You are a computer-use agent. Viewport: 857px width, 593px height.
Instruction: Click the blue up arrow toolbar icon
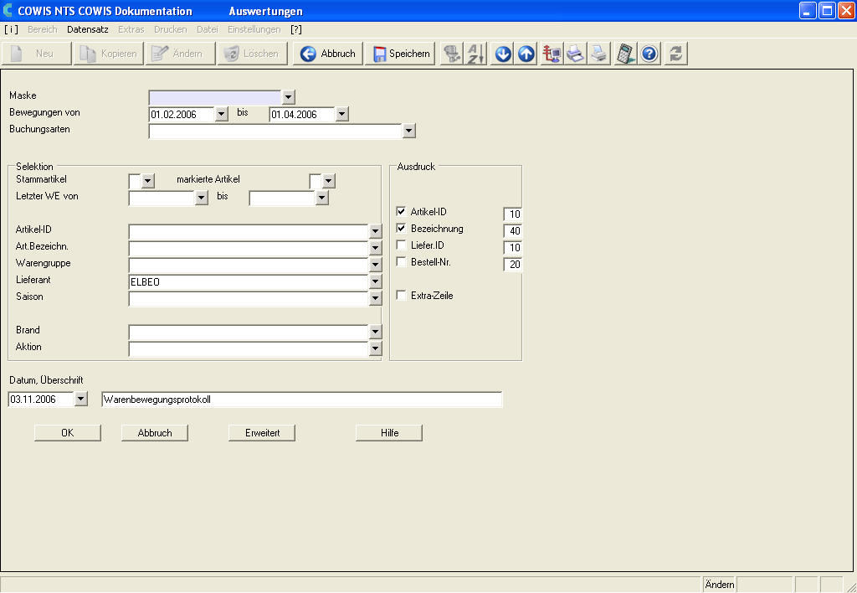point(526,54)
